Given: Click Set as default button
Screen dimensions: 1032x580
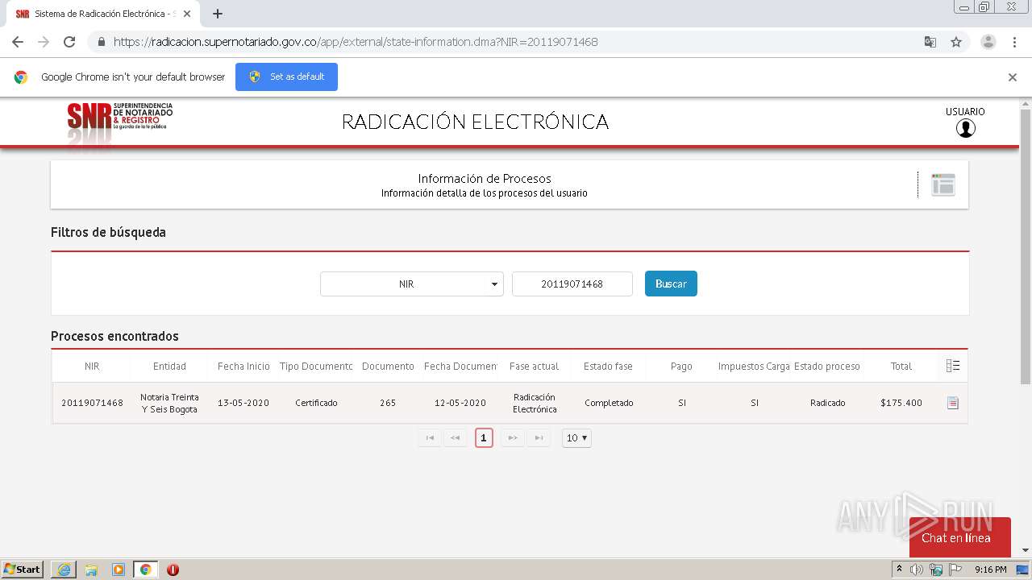Looking at the screenshot, I should (x=286, y=77).
